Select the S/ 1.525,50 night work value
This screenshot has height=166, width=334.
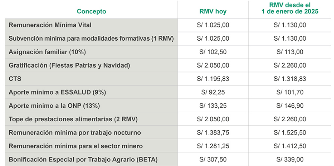pos(290,133)
